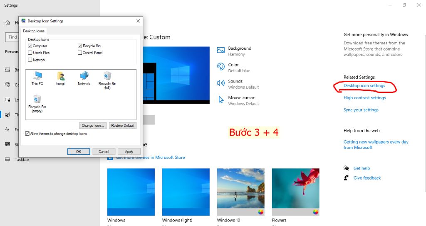Click the Restore Default button
This screenshot has height=226, width=426.
coord(123,126)
